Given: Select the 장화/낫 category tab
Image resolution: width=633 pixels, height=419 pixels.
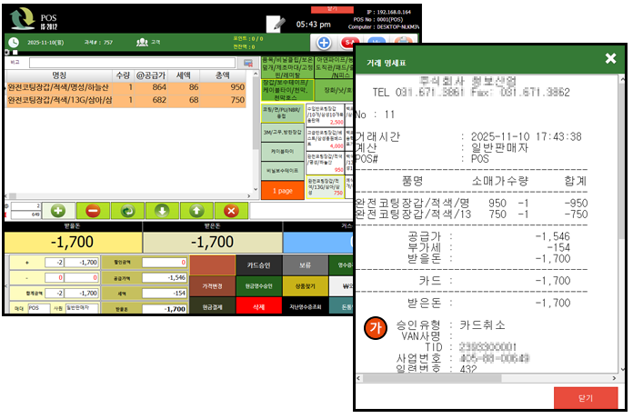Looking at the screenshot, I should [x=335, y=90].
